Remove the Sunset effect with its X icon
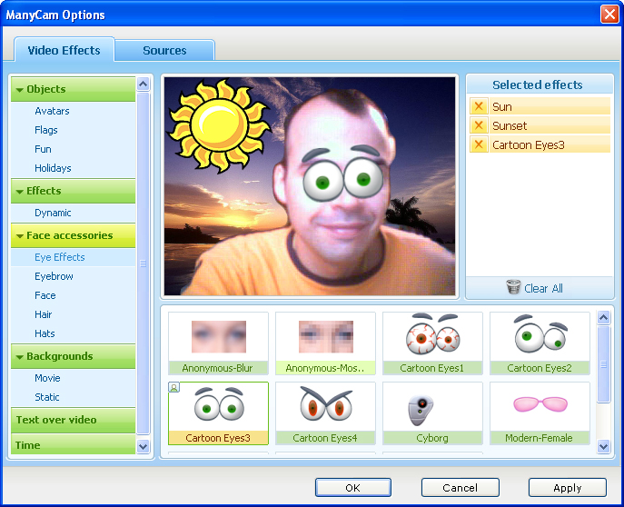Screen dimensions: 624x507 [x=479, y=125]
